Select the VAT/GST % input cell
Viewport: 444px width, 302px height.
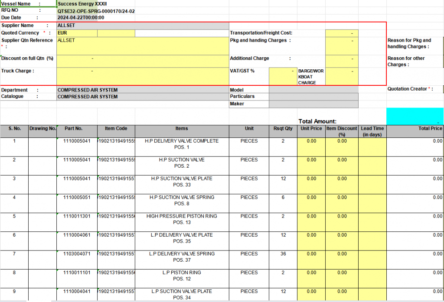283,76
